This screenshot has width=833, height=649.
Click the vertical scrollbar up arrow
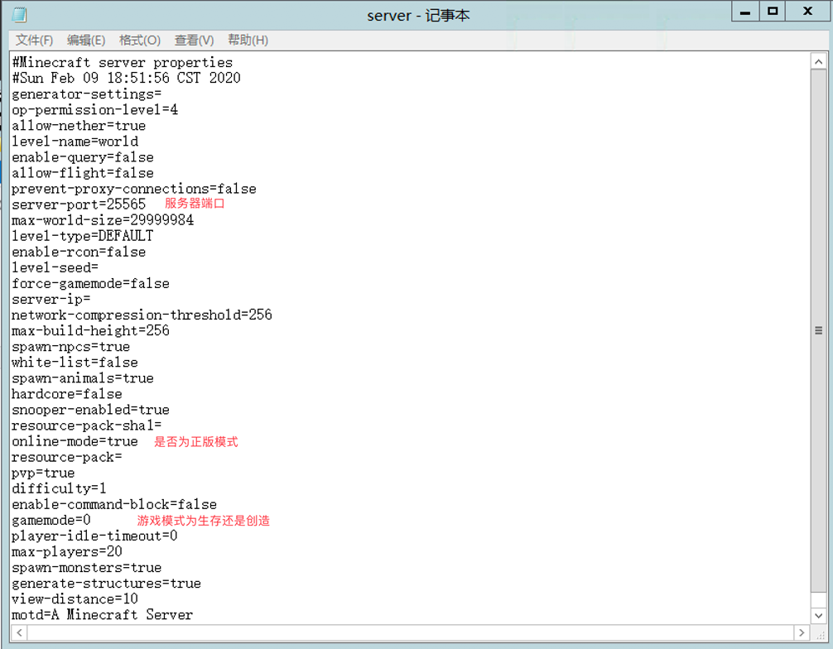tap(818, 61)
